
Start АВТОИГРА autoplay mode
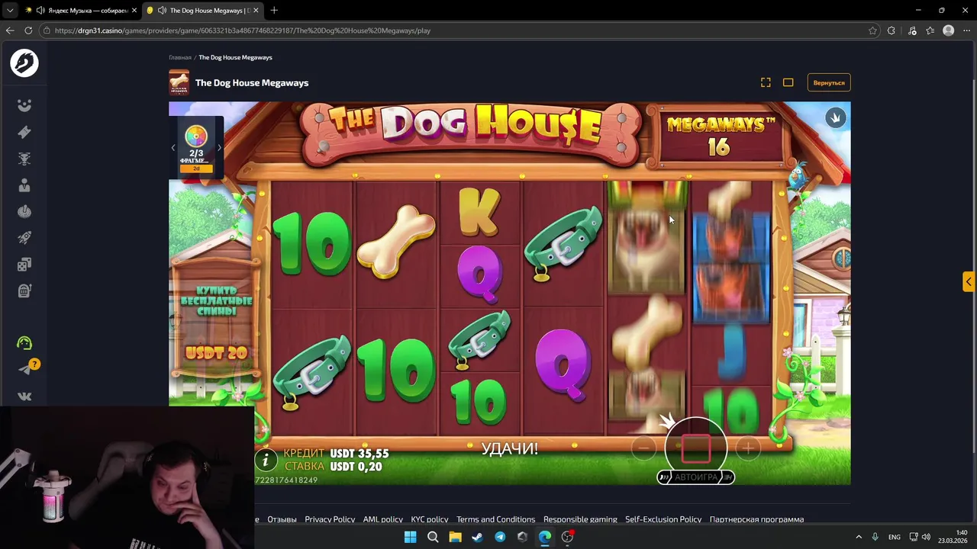[x=695, y=477]
